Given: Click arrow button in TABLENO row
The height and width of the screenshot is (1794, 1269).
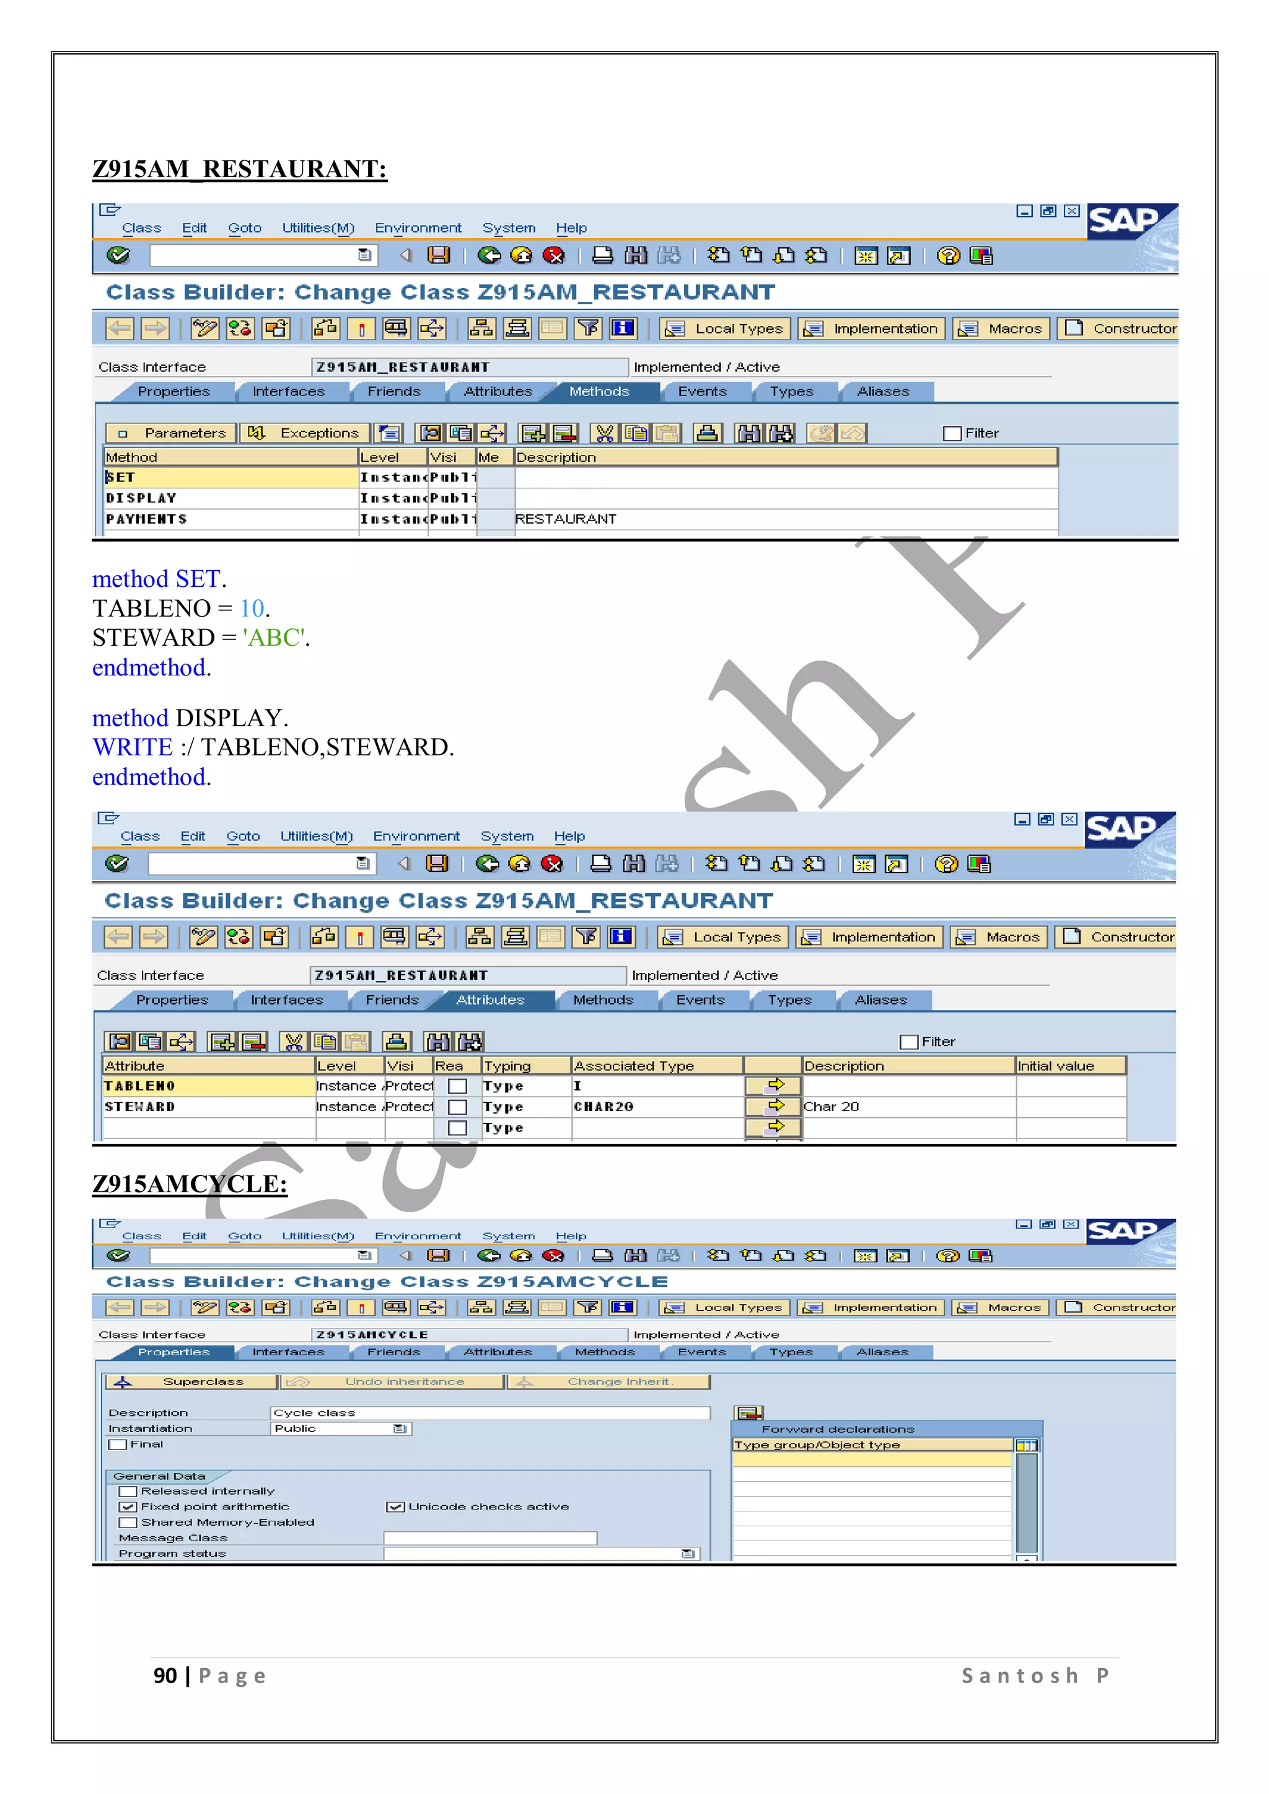Looking at the screenshot, I should [773, 1085].
